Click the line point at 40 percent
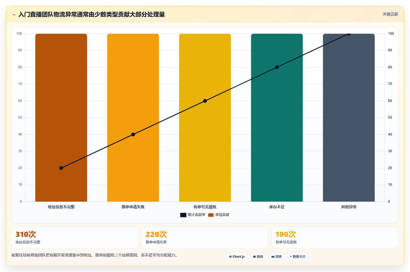Screen dimensions: 410x272 133,134
